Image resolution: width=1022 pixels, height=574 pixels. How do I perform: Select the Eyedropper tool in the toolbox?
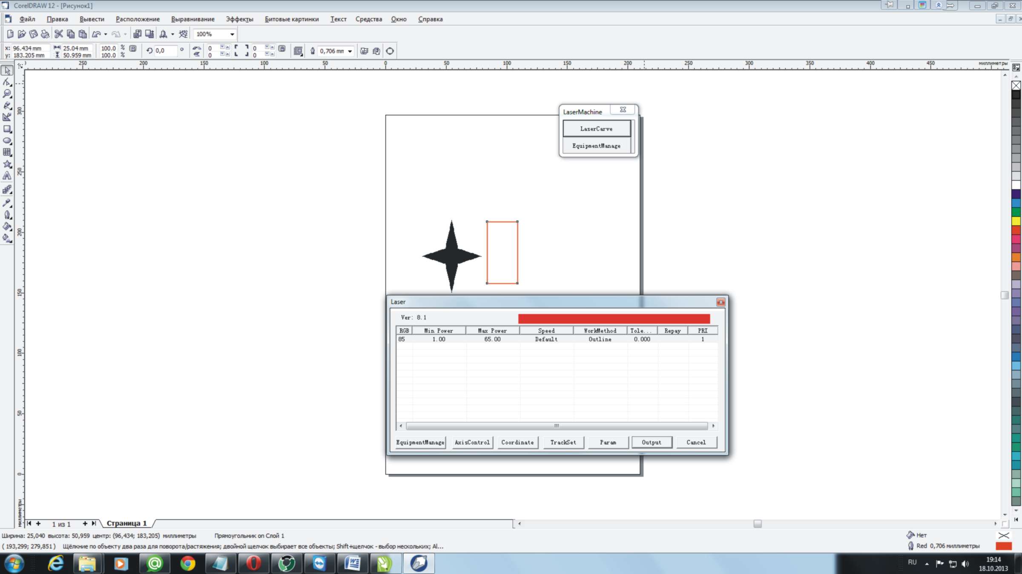tap(7, 203)
